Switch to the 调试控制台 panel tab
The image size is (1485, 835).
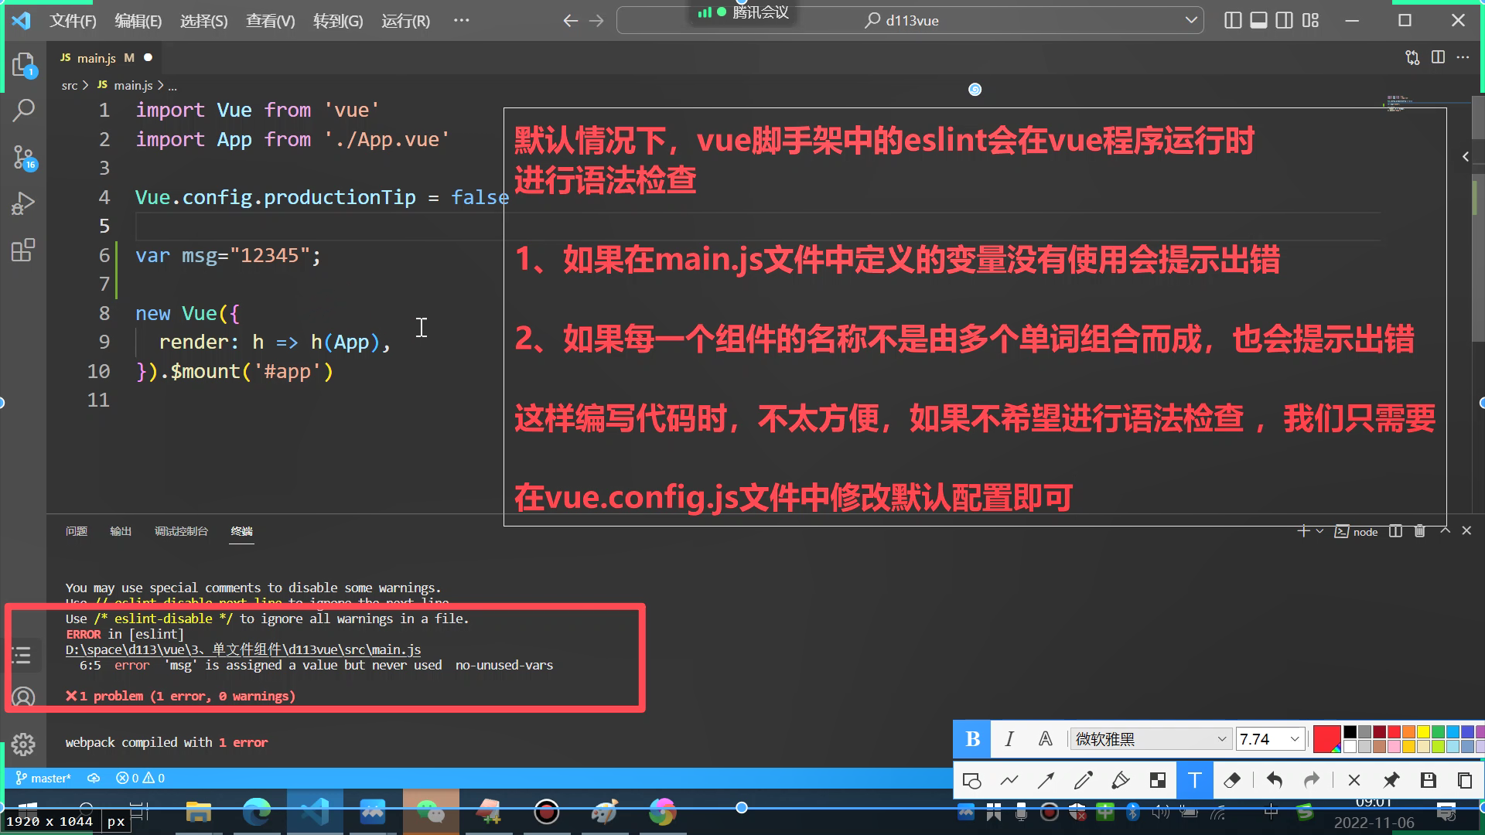181,531
